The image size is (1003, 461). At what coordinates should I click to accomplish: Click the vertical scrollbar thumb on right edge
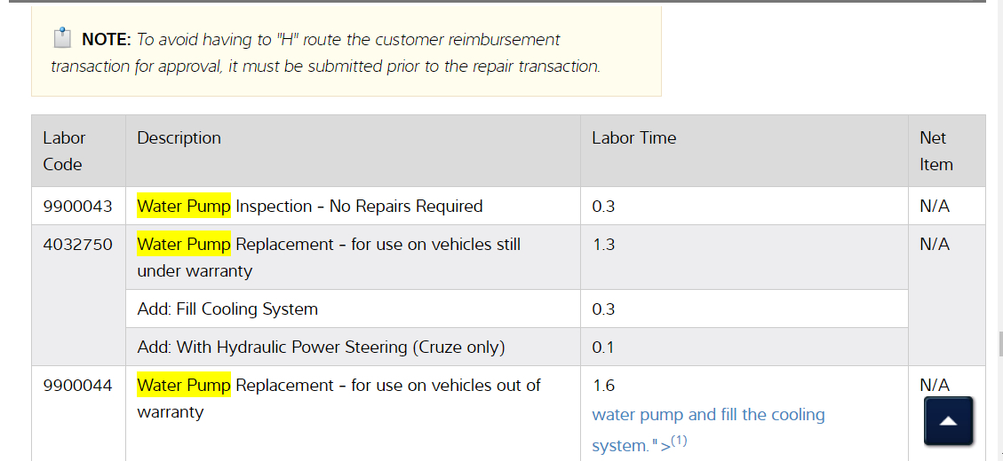coord(999,344)
